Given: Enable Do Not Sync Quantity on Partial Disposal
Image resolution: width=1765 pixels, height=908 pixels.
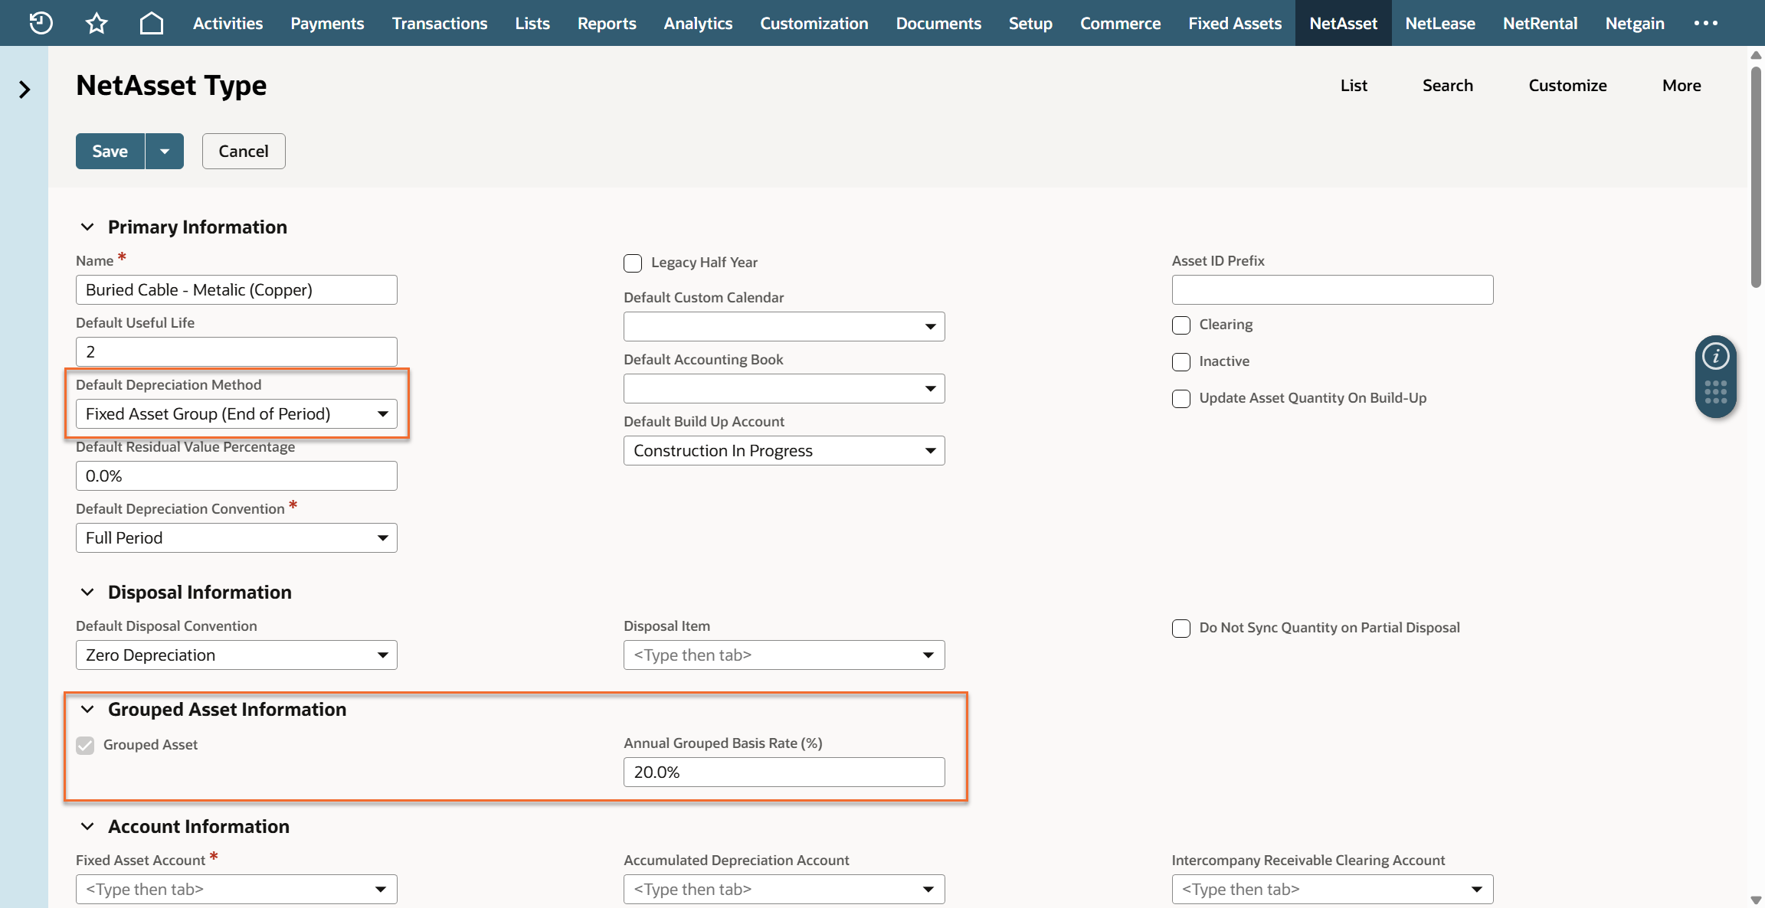Looking at the screenshot, I should [1181, 629].
